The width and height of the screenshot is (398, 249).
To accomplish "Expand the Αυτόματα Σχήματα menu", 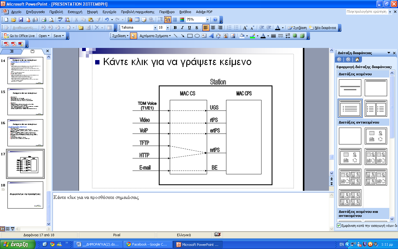I will [155, 36].
